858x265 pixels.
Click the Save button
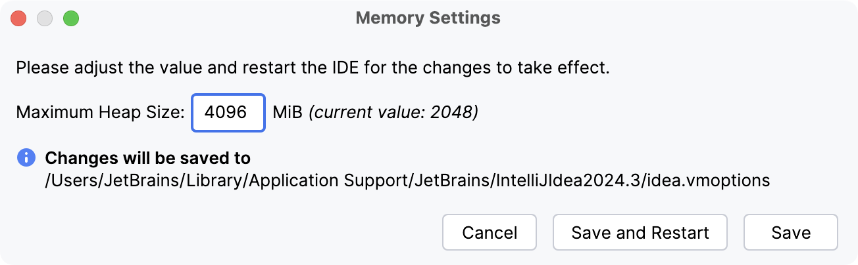790,232
